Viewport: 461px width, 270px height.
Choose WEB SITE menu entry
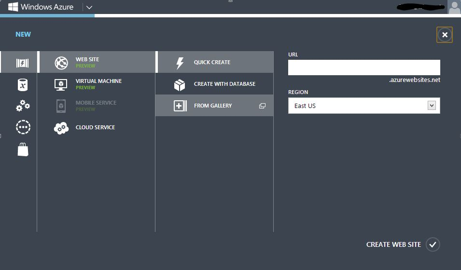97,62
